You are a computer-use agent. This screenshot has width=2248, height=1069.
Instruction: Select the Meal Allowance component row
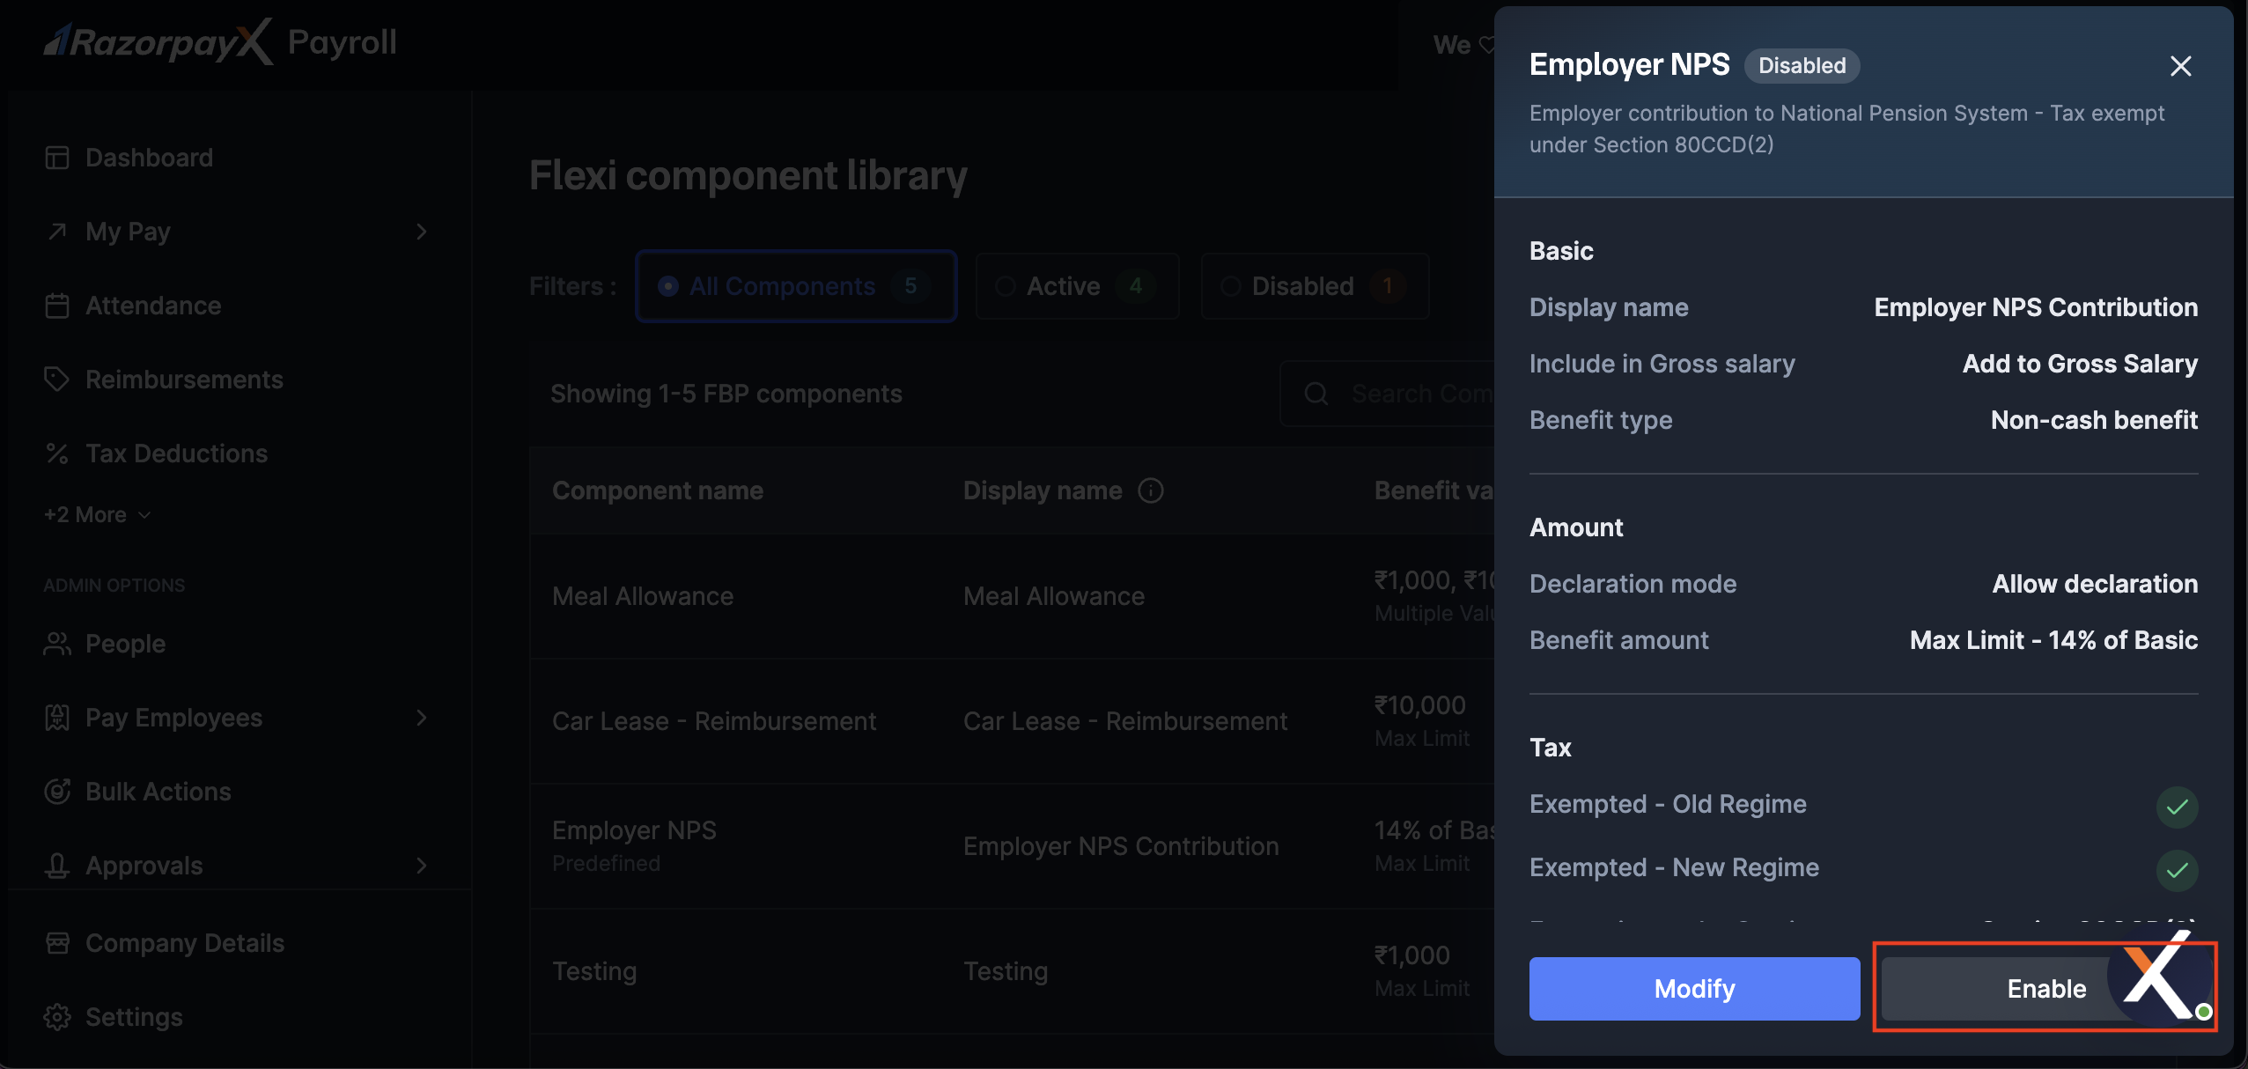(x=1013, y=596)
